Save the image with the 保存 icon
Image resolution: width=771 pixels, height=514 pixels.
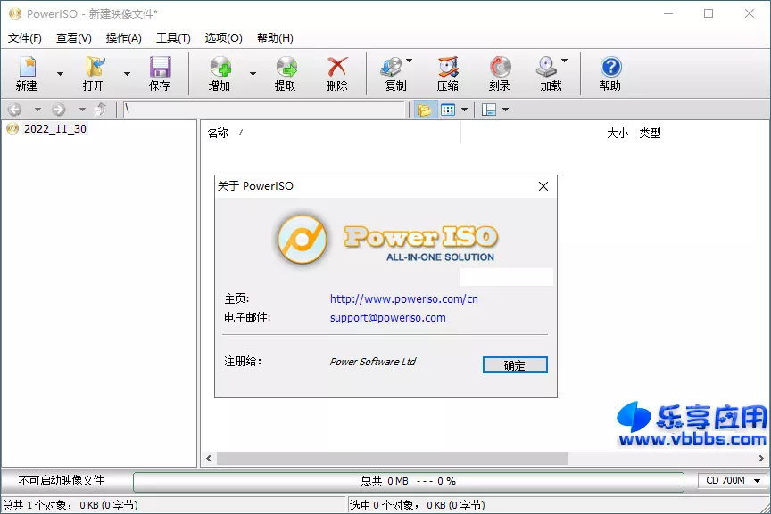pyautogui.click(x=161, y=73)
